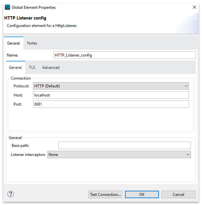
Task: Click the Configuration element description text
Action: (x=42, y=26)
